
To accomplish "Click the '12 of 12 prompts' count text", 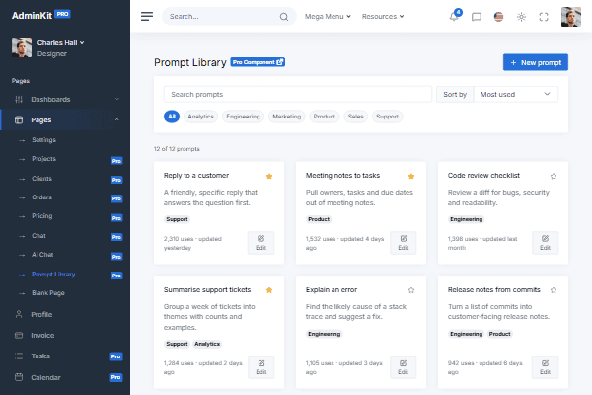I will click(177, 149).
